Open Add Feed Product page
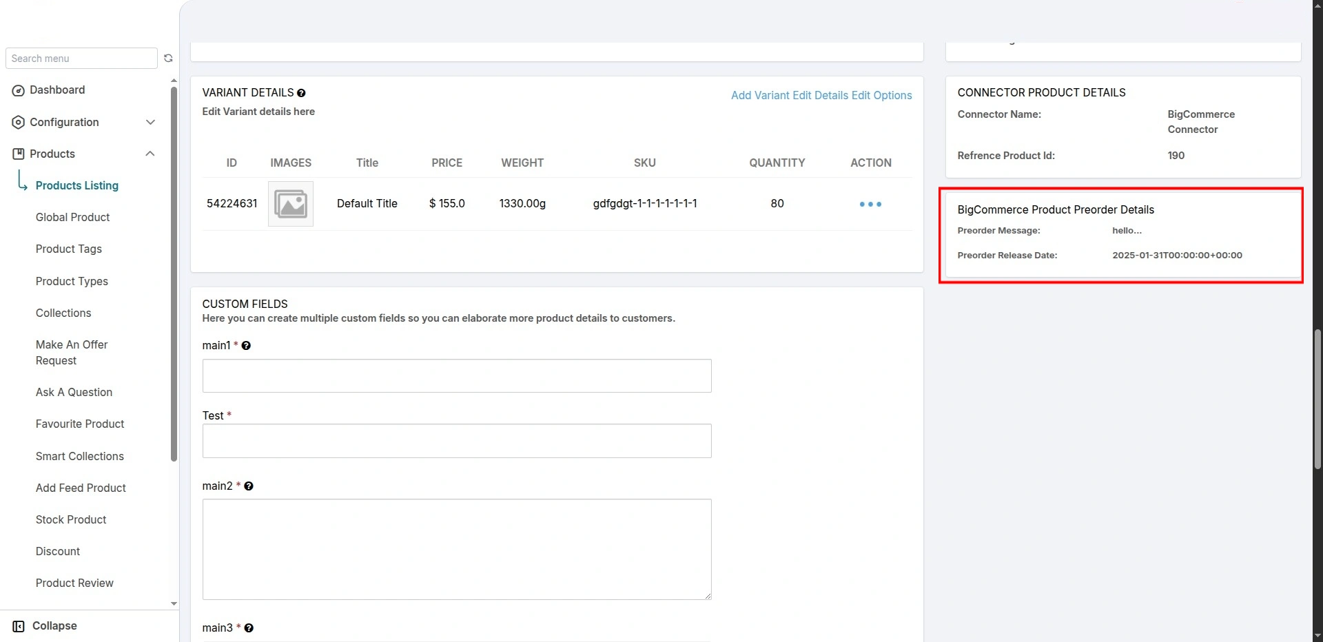 click(81, 488)
